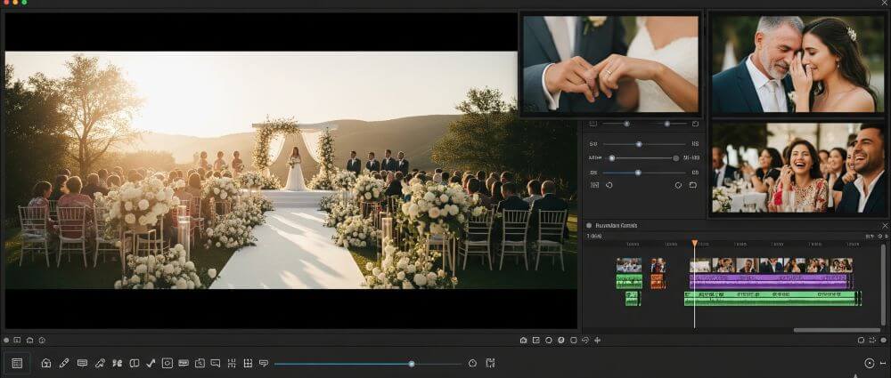Toggle the round indicator below viewer's left corner
891x378 pixels.
(x=6, y=340)
